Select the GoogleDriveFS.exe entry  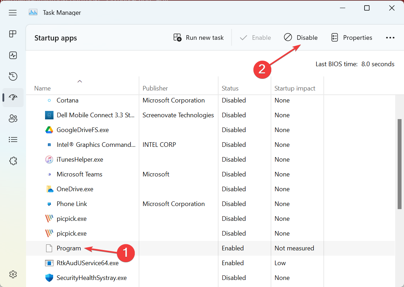pos(83,130)
